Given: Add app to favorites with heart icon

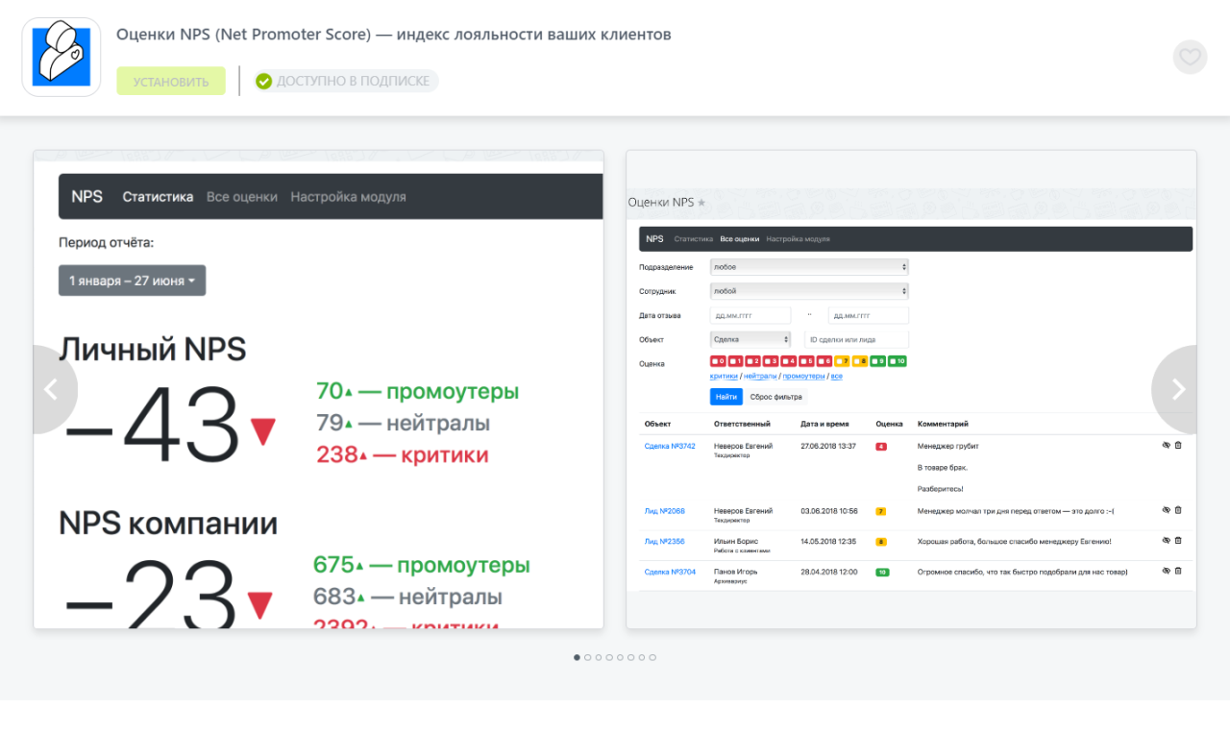Looking at the screenshot, I should click(x=1190, y=57).
